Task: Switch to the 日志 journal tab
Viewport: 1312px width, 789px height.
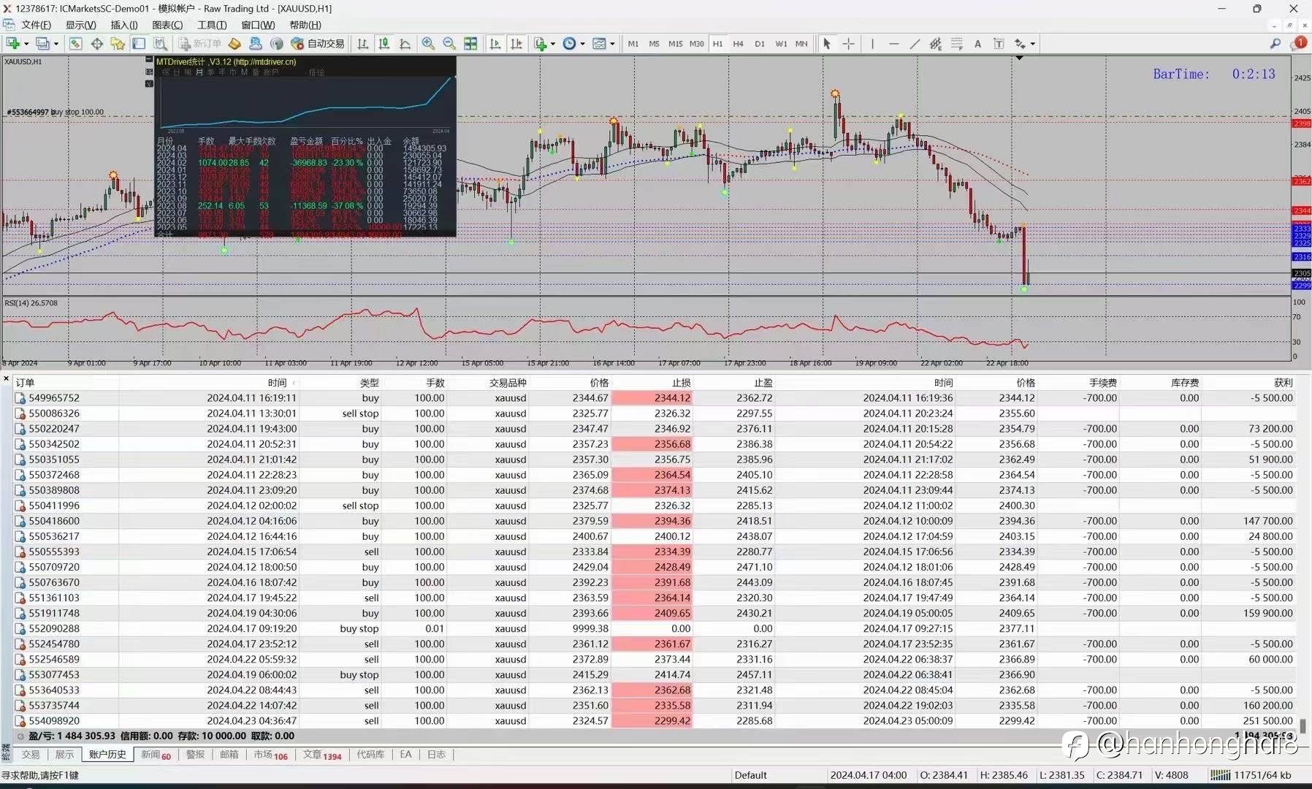Action: pos(436,755)
